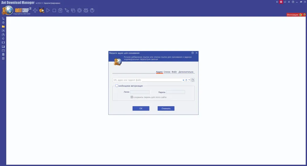Click the ant logo in the dialog header
The image size is (307, 166).
118,62
